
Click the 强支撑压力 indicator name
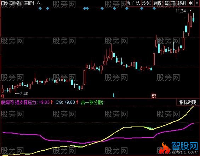[x=25, y=102]
